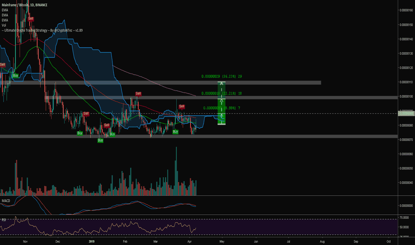Click the MACD 0.00000000 axis value

(406, 205)
